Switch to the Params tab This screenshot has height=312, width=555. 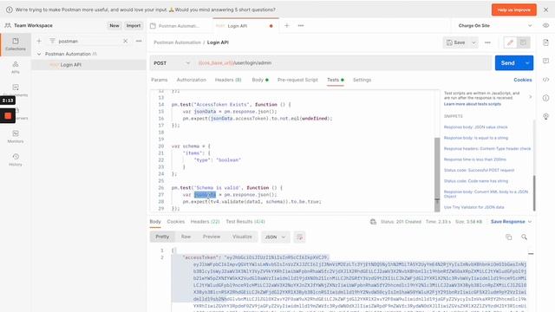pyautogui.click(x=160, y=80)
